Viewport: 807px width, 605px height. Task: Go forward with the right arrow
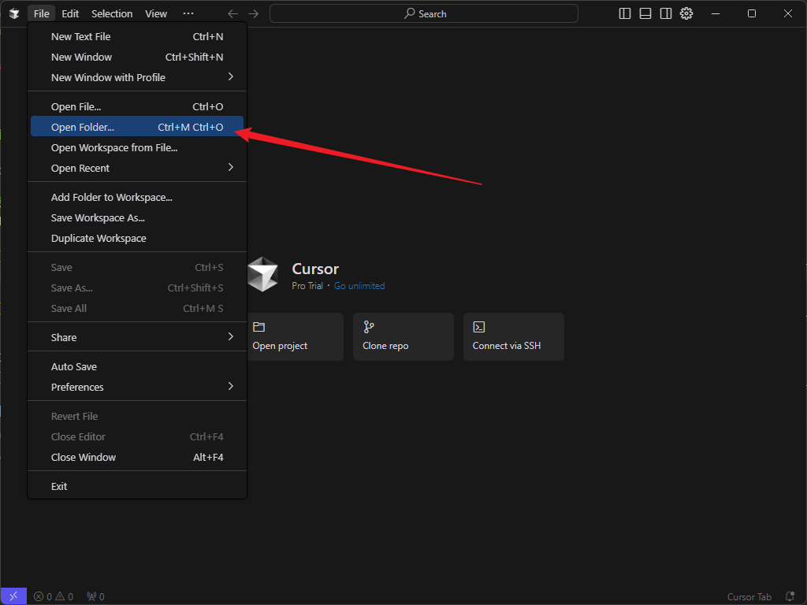253,14
